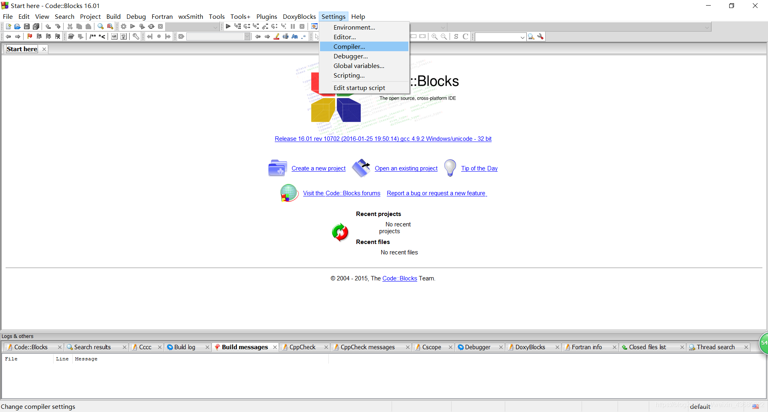Click the Redo toolbar icon
The height and width of the screenshot is (412, 768).
(x=58, y=26)
